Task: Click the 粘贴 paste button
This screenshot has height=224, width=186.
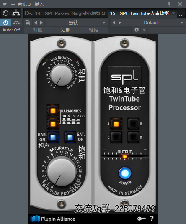Action: [94, 30]
